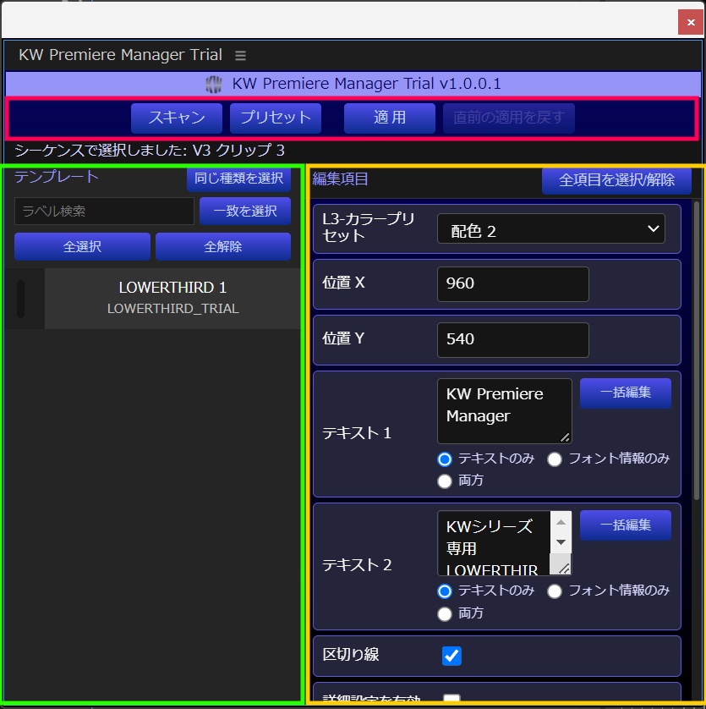Uncheck the 区切り線 checkbox
This screenshot has height=709, width=706.
[x=452, y=656]
